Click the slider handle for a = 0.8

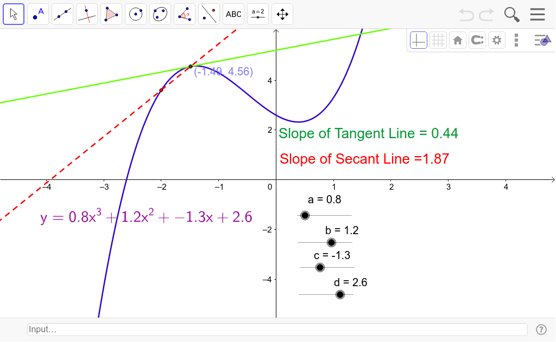click(305, 216)
